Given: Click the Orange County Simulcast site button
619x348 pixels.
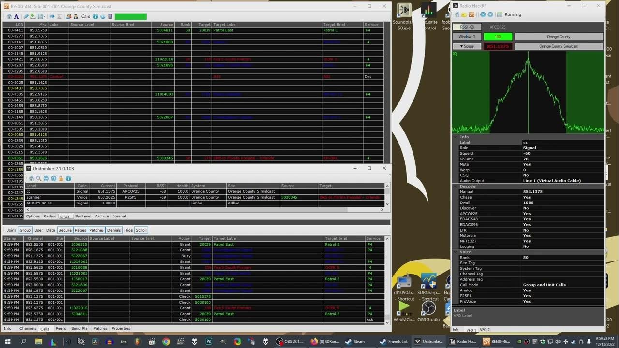Looking at the screenshot, I should coord(559,46).
